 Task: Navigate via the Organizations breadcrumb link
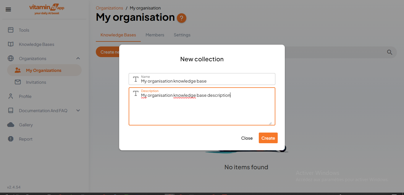point(109,8)
